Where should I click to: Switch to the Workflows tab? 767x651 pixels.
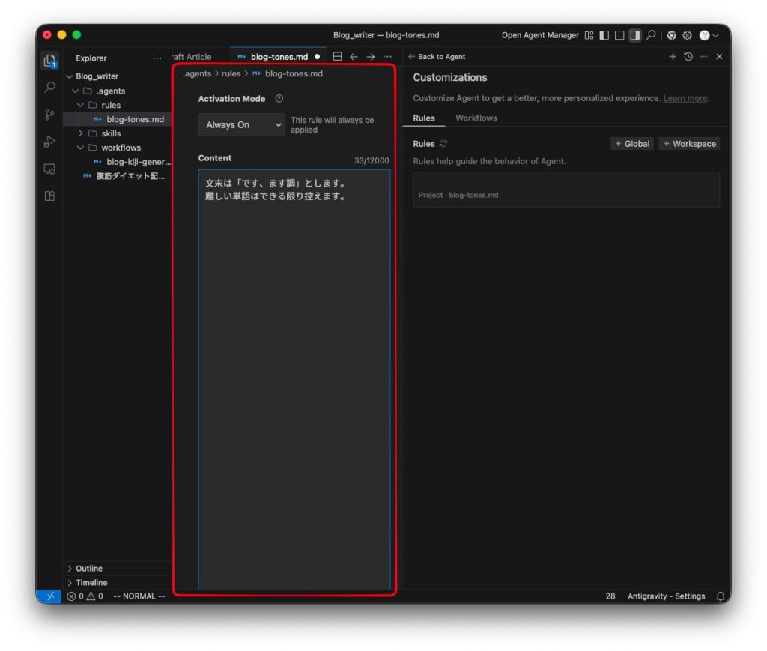(476, 118)
